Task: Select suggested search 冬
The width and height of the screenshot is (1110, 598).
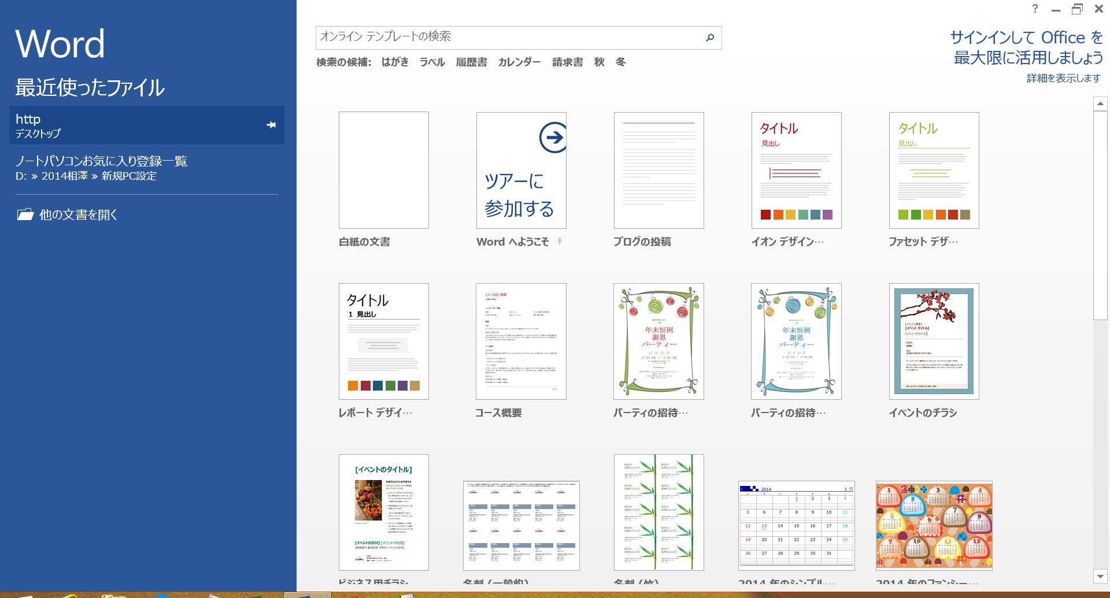Action: [620, 62]
